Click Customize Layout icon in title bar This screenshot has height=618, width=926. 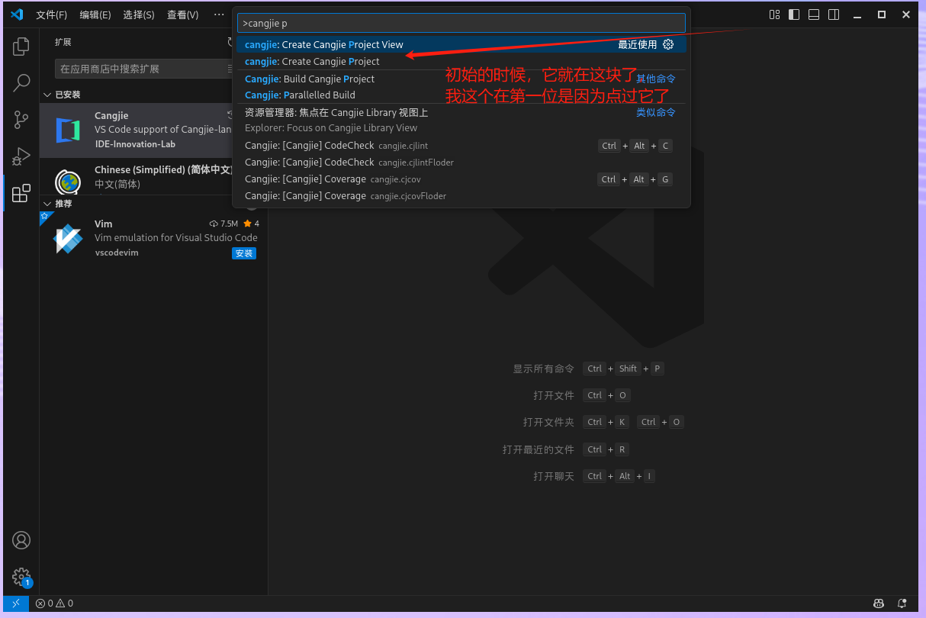774,14
